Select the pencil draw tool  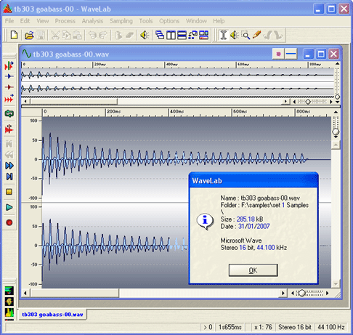[256, 35]
